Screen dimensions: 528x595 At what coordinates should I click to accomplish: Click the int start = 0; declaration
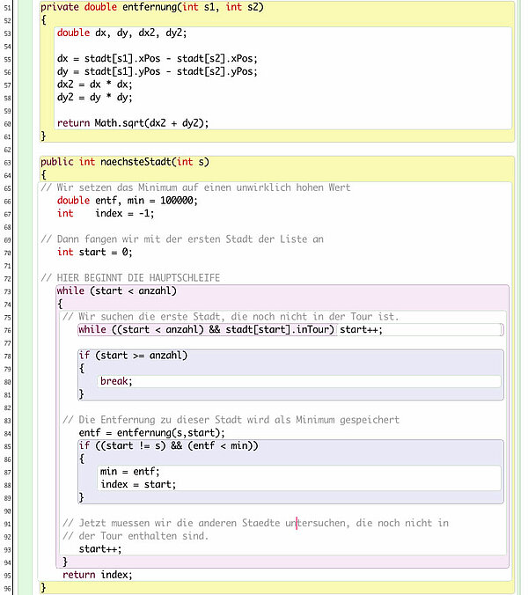pos(94,252)
